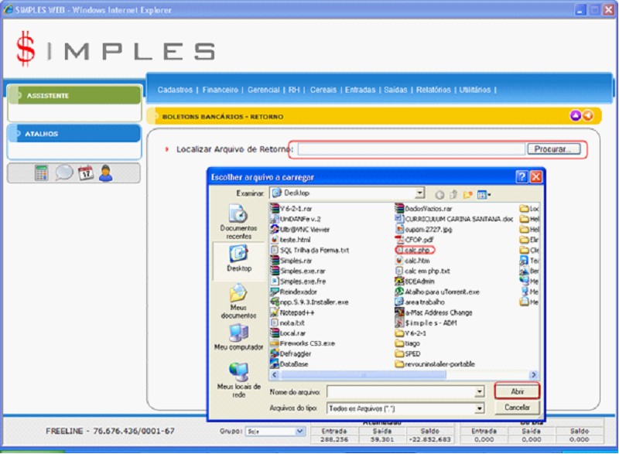Select the tiago folder
Image resolution: width=619 pixels, height=454 pixels.
pos(408,343)
